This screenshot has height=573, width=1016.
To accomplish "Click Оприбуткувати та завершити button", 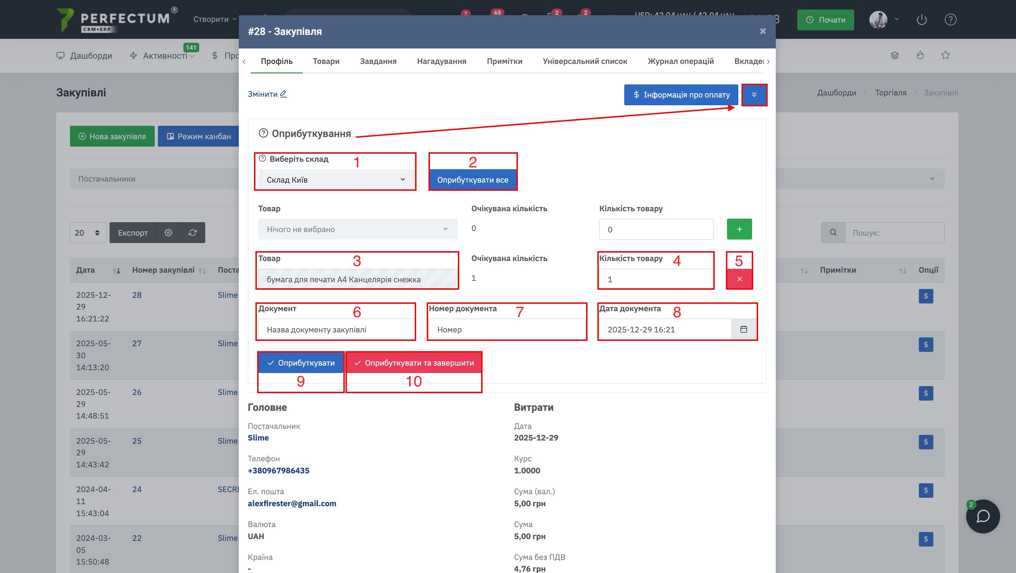I will coord(414,363).
